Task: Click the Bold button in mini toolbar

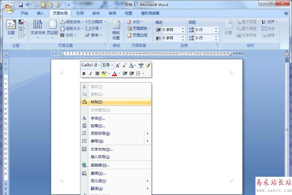Action: (84, 74)
